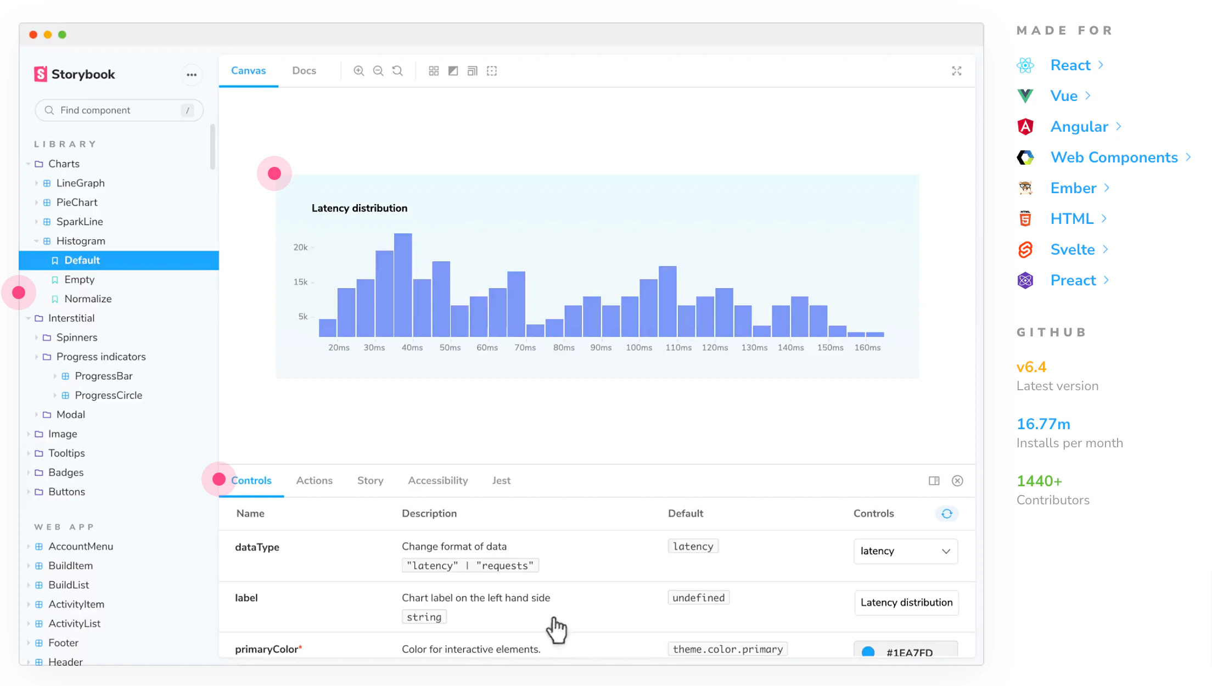Viewport: 1212px width, 686px height.
Task: Click the addon panel orientation icon
Action: (x=934, y=481)
